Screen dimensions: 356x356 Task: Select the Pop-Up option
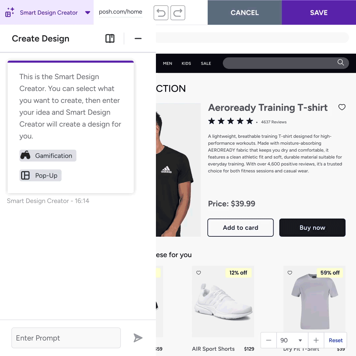pos(41,175)
